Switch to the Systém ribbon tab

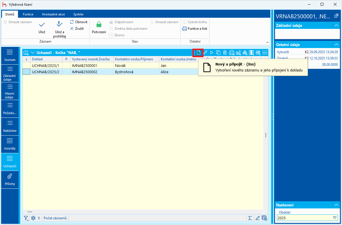tap(78, 14)
